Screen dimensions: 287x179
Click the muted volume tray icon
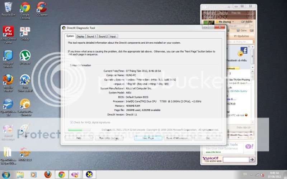pos(262,175)
